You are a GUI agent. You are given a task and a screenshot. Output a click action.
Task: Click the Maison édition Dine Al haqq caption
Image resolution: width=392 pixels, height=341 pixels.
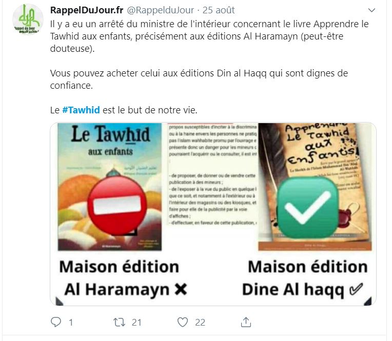pyautogui.click(x=304, y=278)
